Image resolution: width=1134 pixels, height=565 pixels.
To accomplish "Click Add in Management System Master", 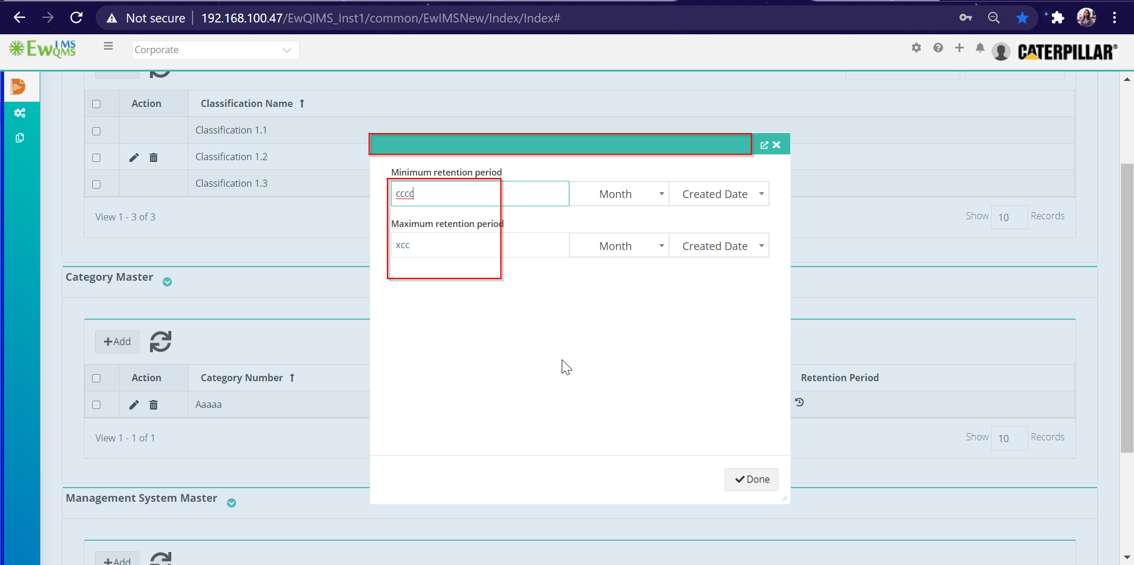I will pos(117,559).
